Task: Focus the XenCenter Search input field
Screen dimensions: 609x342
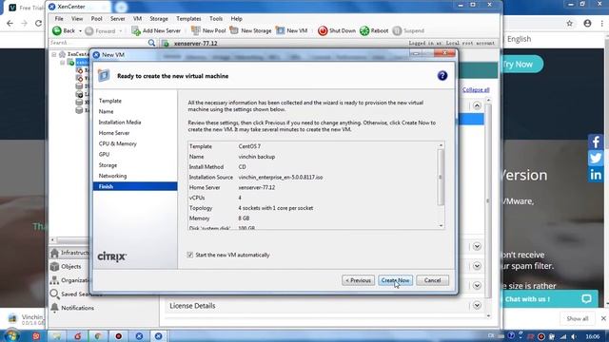Action: coord(98,43)
